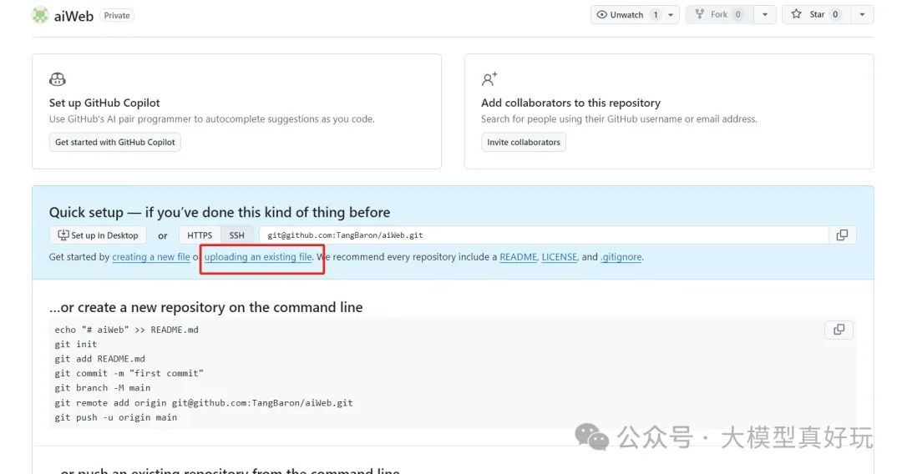The image size is (902, 474).
Task: Click Get started with GitHub Copilot
Action: click(115, 142)
